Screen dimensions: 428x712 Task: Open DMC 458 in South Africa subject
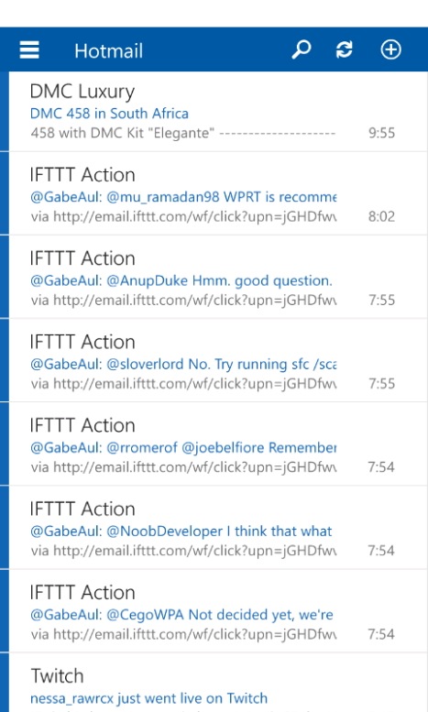(109, 114)
